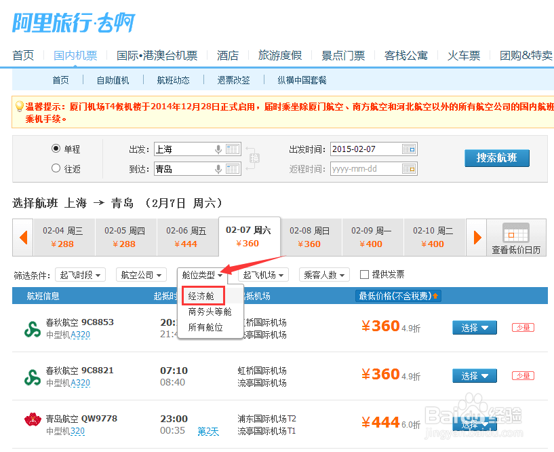Enable the 提供发票 checkbox

(x=363, y=274)
